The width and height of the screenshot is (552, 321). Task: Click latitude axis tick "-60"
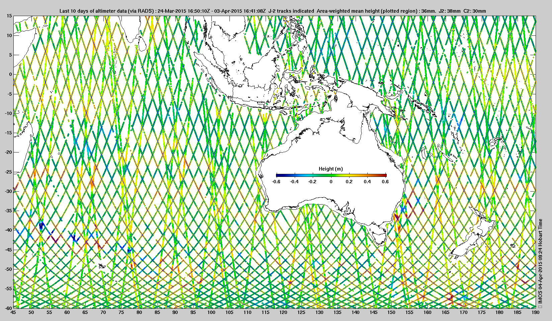coord(9,308)
